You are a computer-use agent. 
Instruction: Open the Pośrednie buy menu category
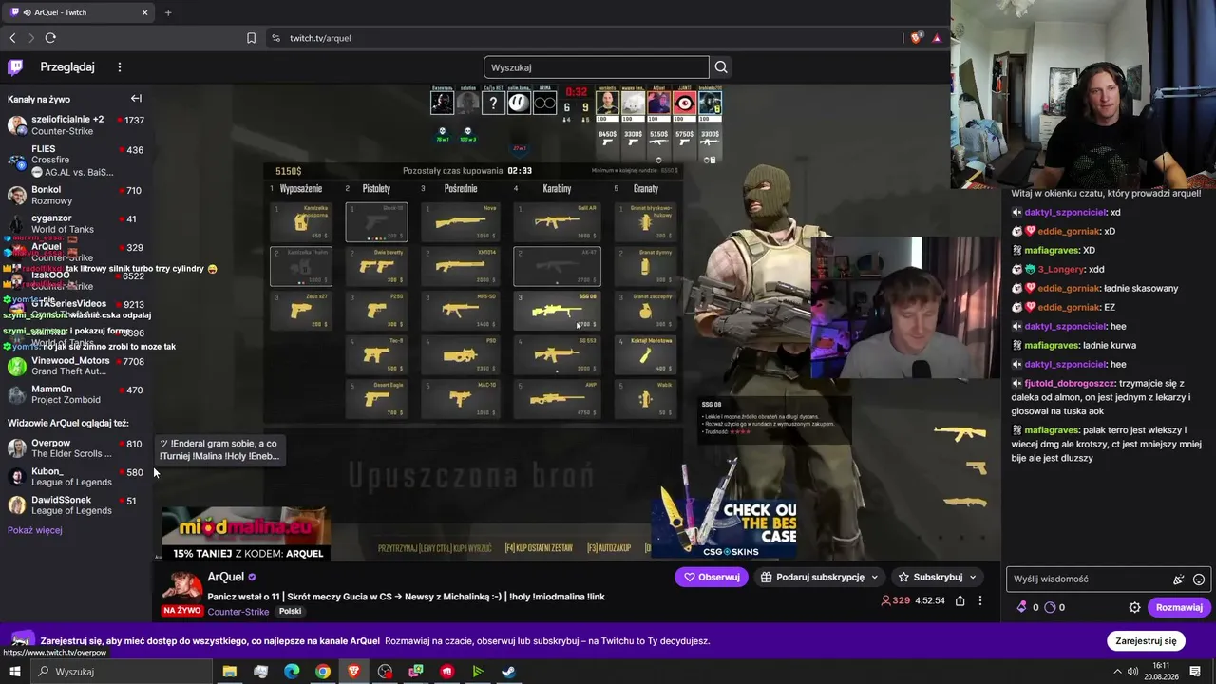(461, 189)
